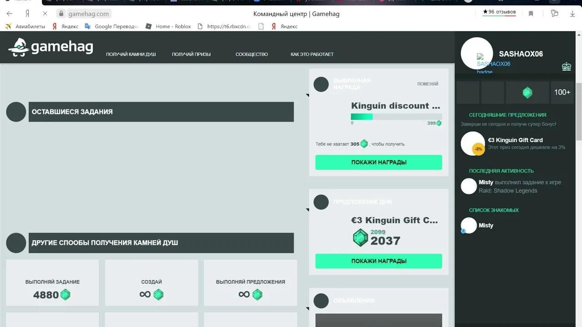Viewport: 582px width, 327px height.
Task: Click the crown icon in the profile panel
Action: [x=566, y=67]
